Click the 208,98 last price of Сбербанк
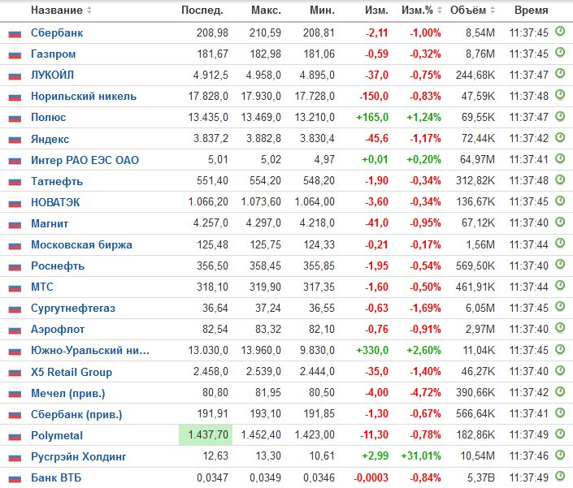The height and width of the screenshot is (488, 573). click(212, 32)
